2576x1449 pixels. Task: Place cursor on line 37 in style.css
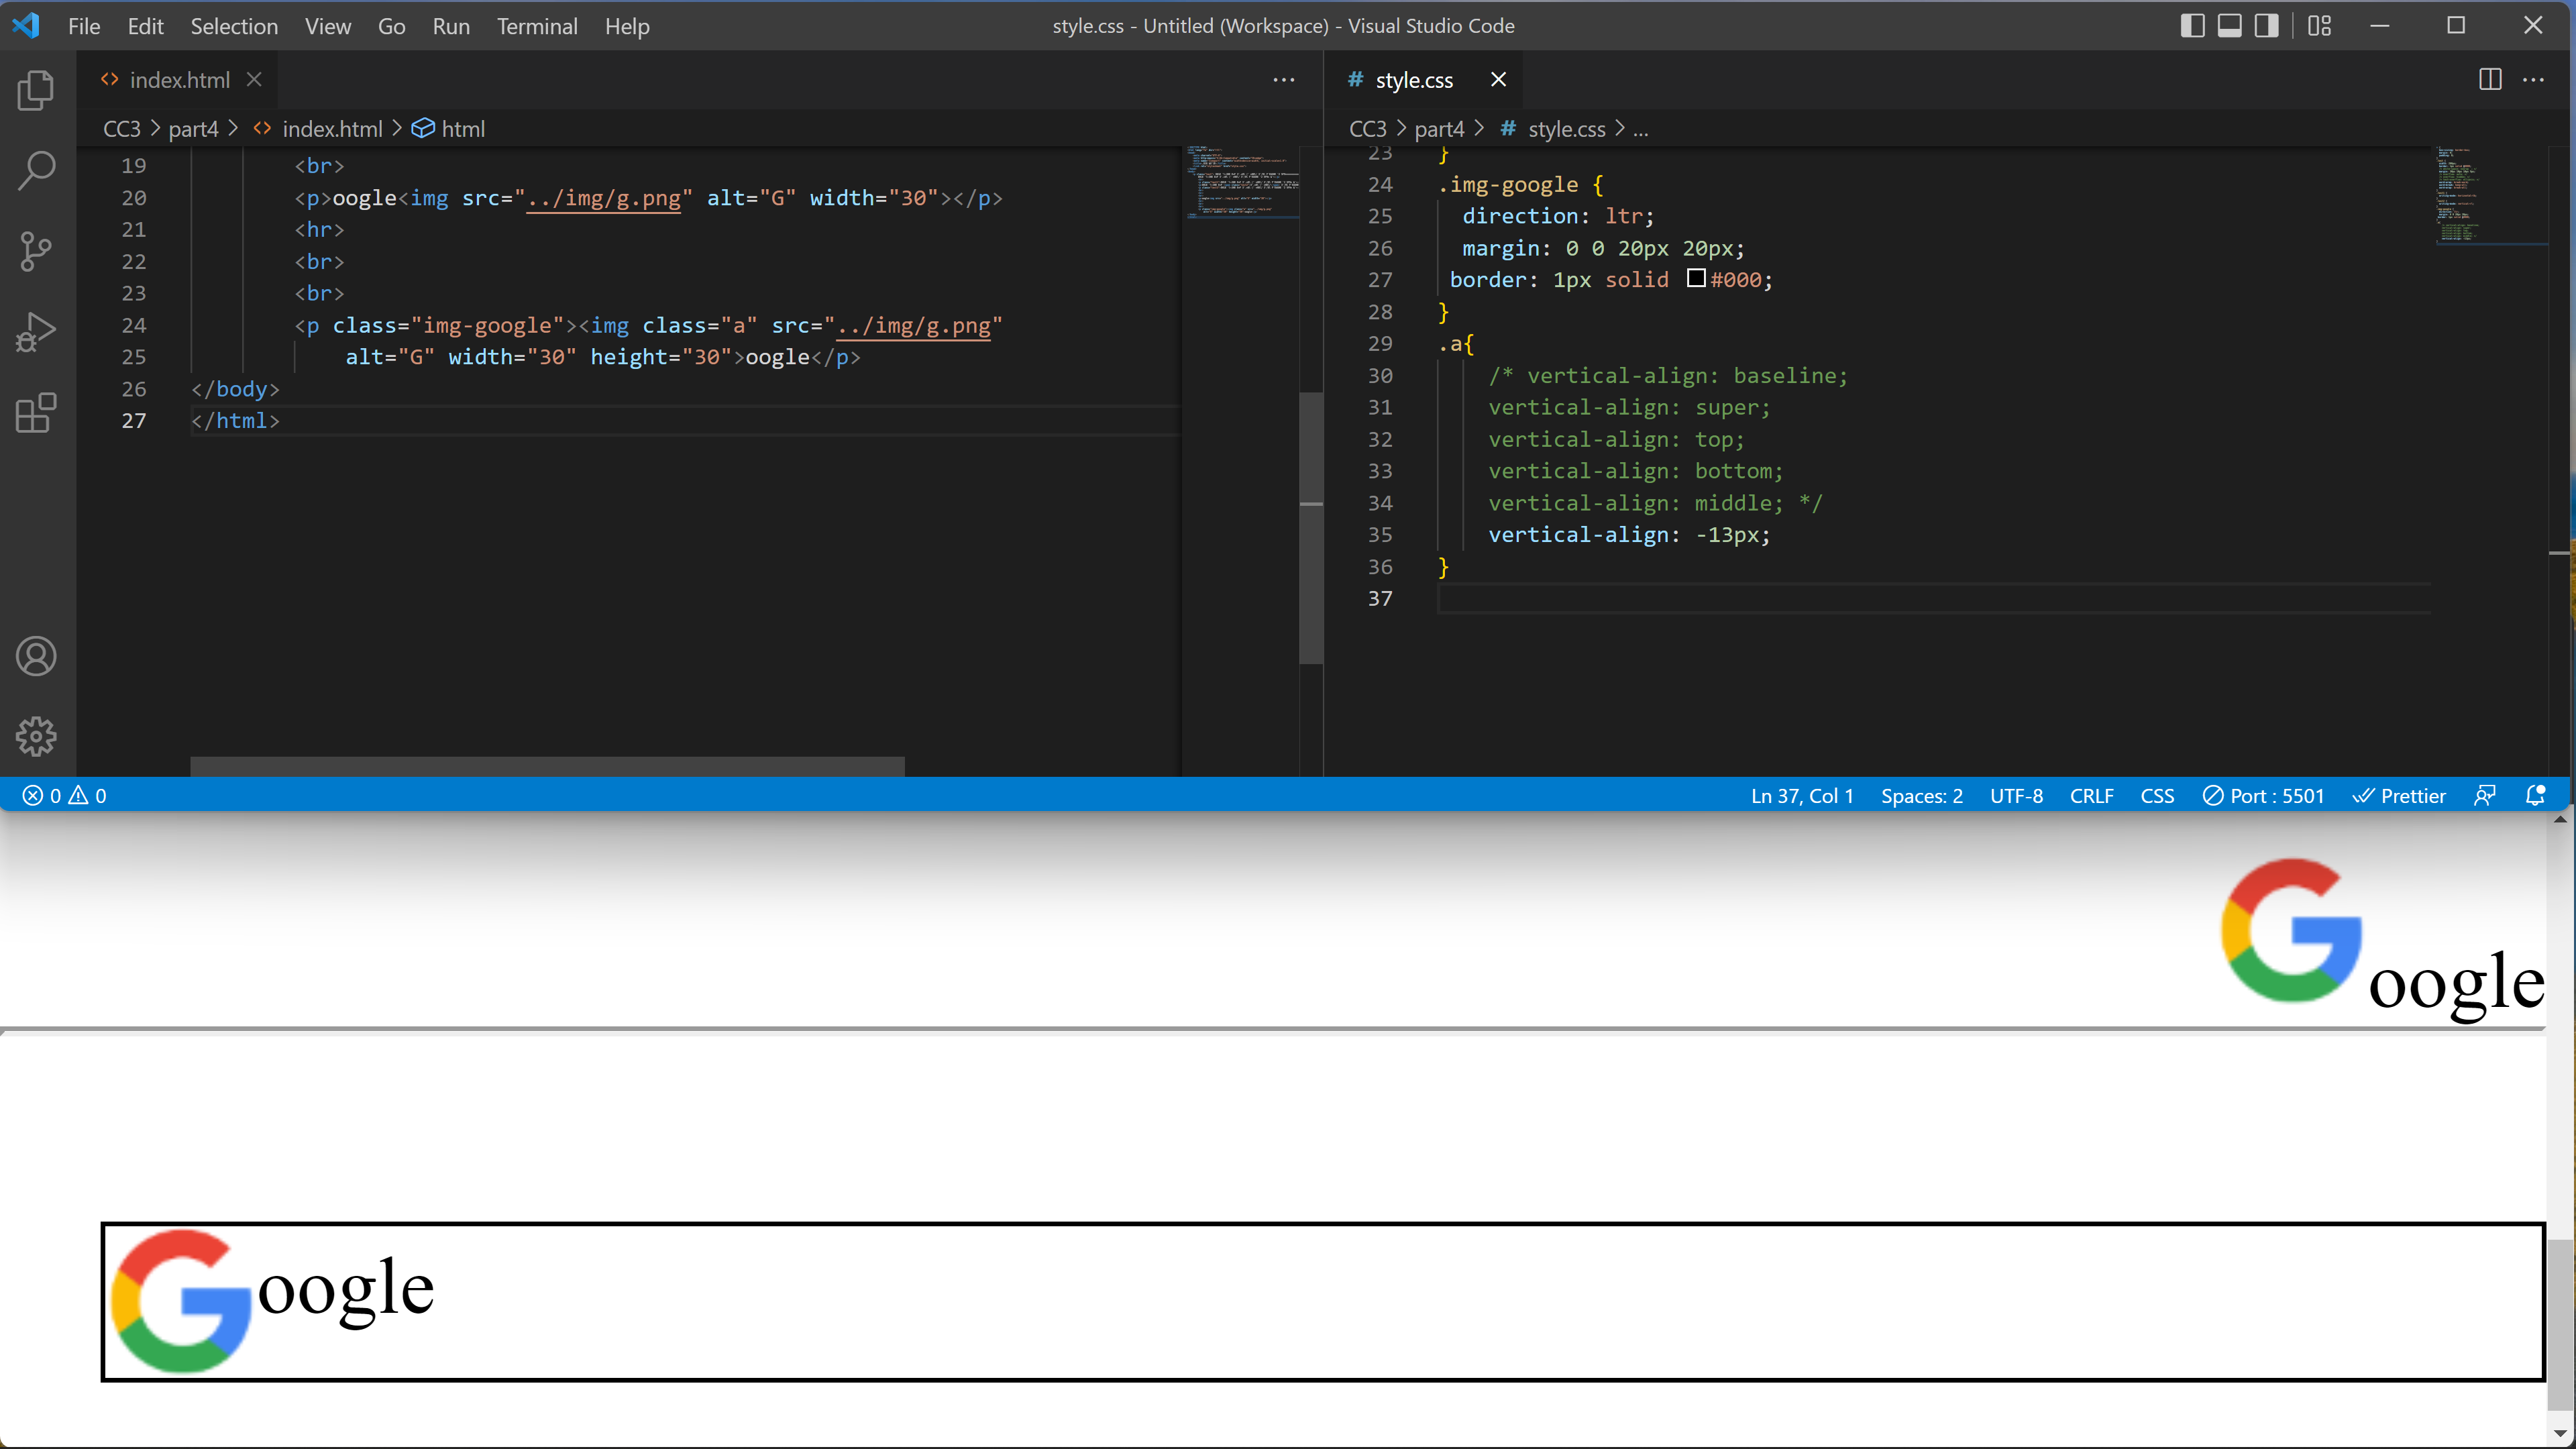(1934, 598)
